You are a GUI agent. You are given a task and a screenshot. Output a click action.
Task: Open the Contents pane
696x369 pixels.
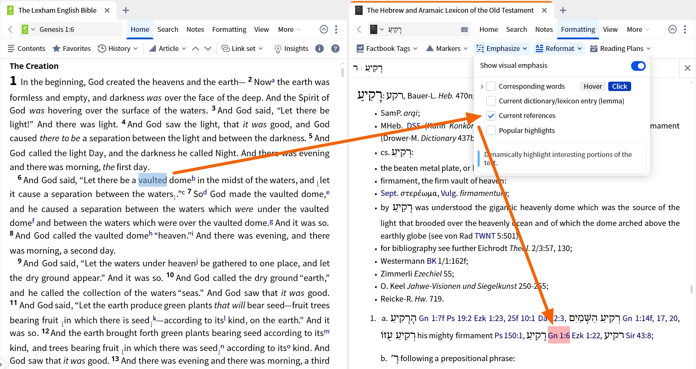(x=26, y=48)
